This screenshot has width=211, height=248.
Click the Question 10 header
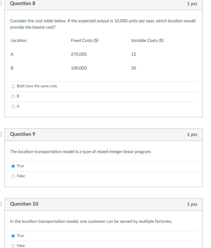[24, 204]
